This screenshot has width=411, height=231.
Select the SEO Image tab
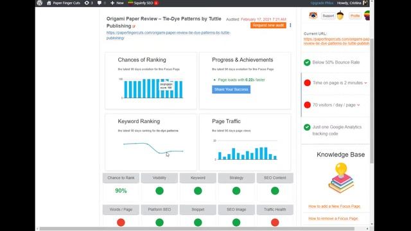tap(236, 209)
